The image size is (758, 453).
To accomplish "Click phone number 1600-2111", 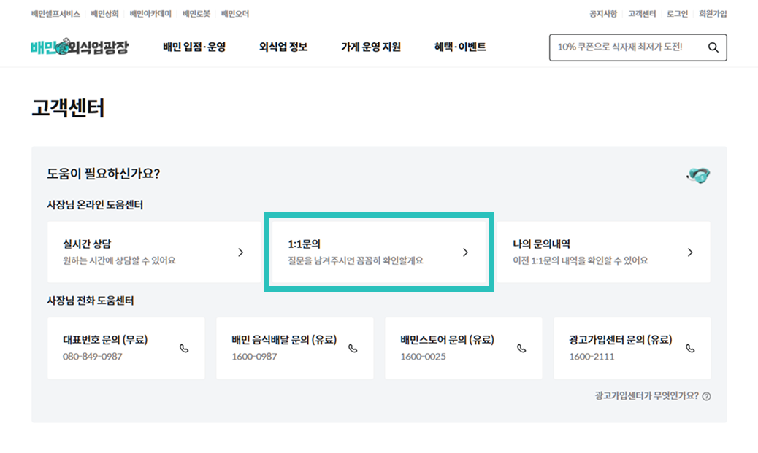I will click(x=592, y=357).
